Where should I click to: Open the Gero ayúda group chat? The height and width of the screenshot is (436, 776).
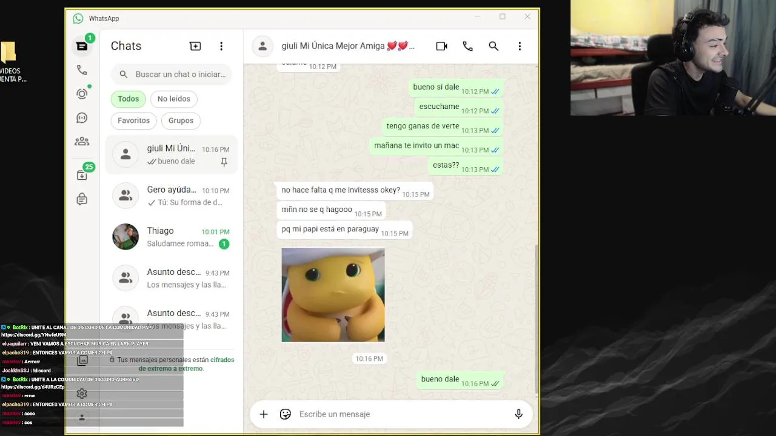pos(172,196)
